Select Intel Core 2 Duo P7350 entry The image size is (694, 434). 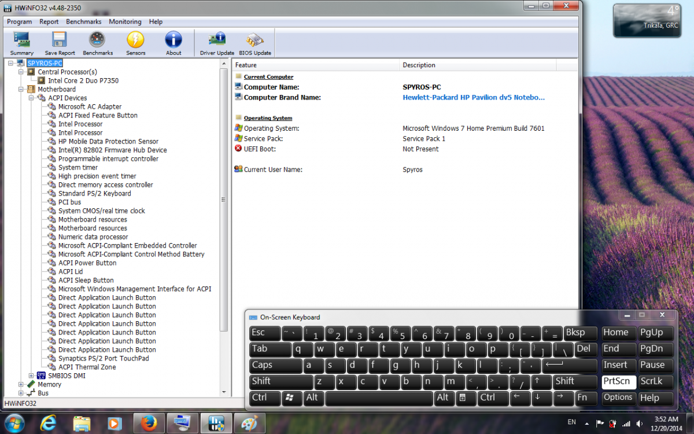83,80
